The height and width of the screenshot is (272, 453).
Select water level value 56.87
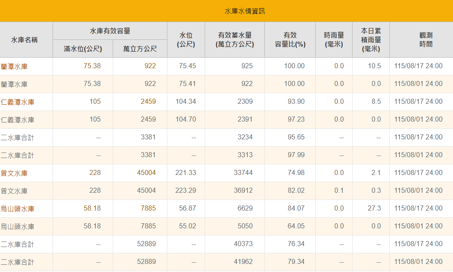click(x=187, y=208)
